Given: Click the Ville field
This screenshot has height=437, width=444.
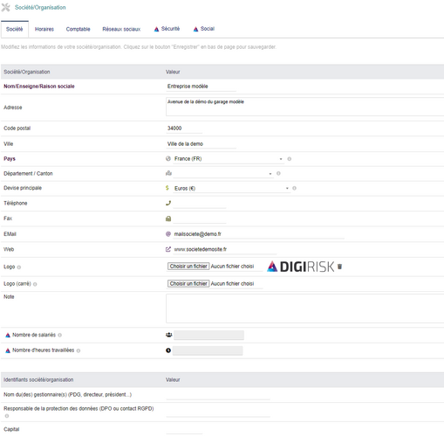Looking at the screenshot, I should [201, 144].
